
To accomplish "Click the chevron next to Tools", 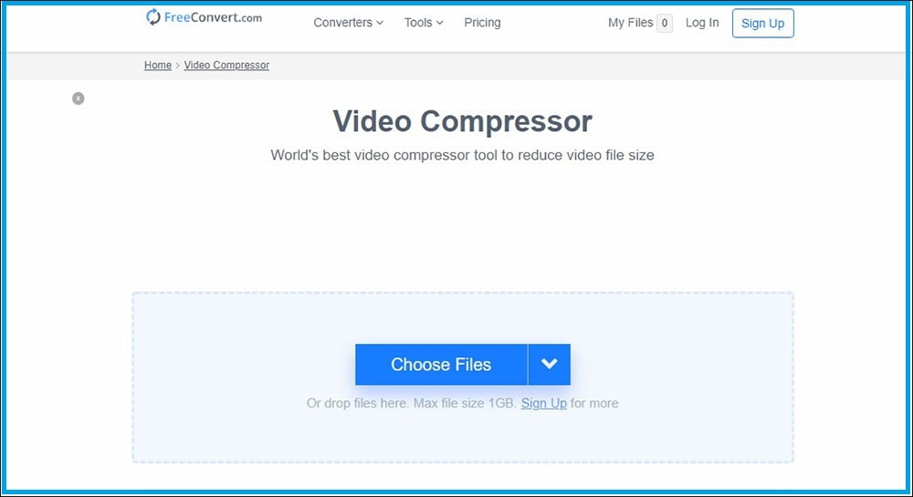I will click(440, 23).
